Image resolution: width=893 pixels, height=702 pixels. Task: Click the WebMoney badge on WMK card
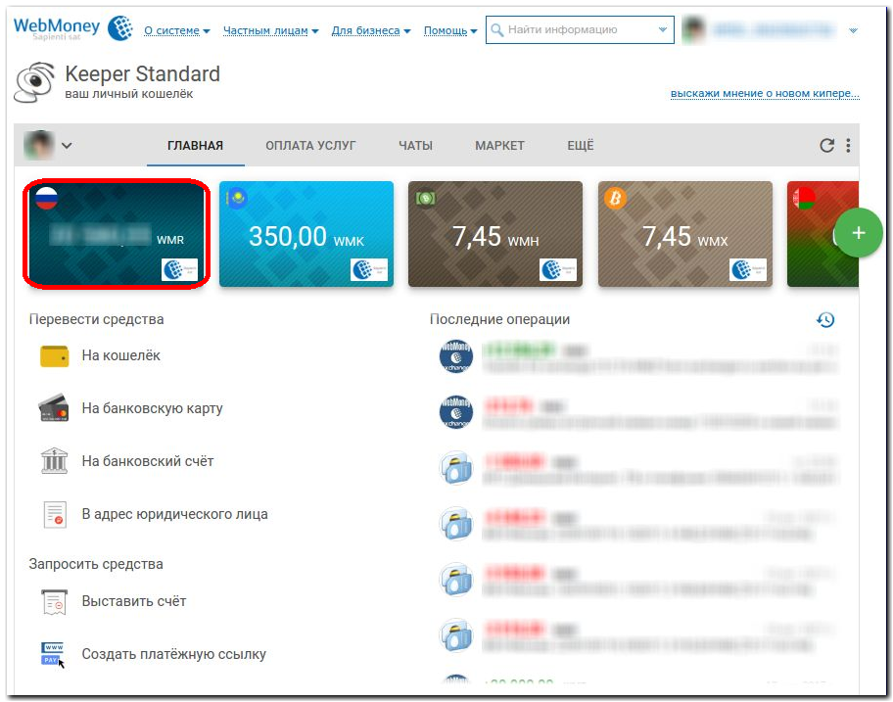pyautogui.click(x=368, y=269)
